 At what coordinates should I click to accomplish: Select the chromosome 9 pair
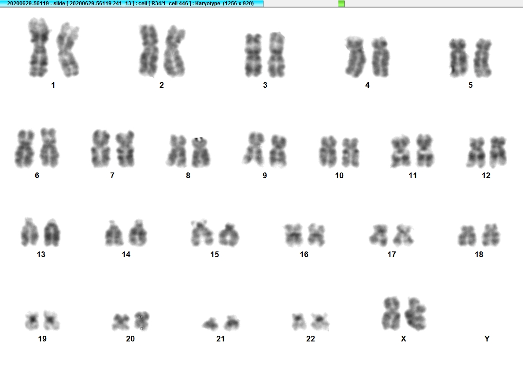point(265,150)
